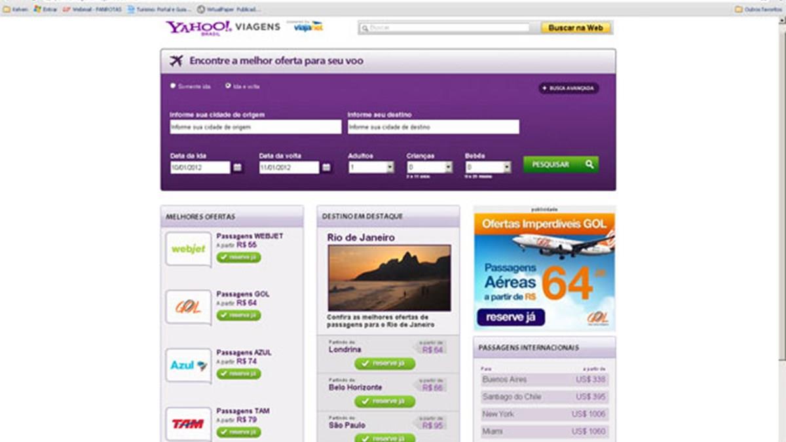Expand the Bebês dropdown
The width and height of the screenshot is (786, 442).
(x=507, y=168)
